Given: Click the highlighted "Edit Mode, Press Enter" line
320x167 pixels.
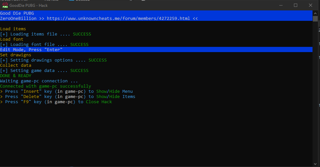Looking at the screenshot, I should (x=156, y=49).
